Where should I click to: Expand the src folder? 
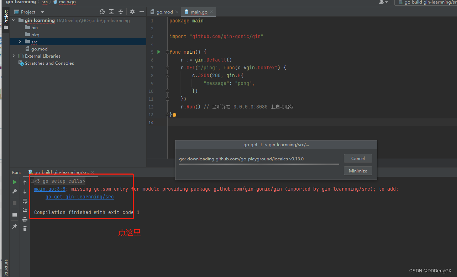coord(20,42)
